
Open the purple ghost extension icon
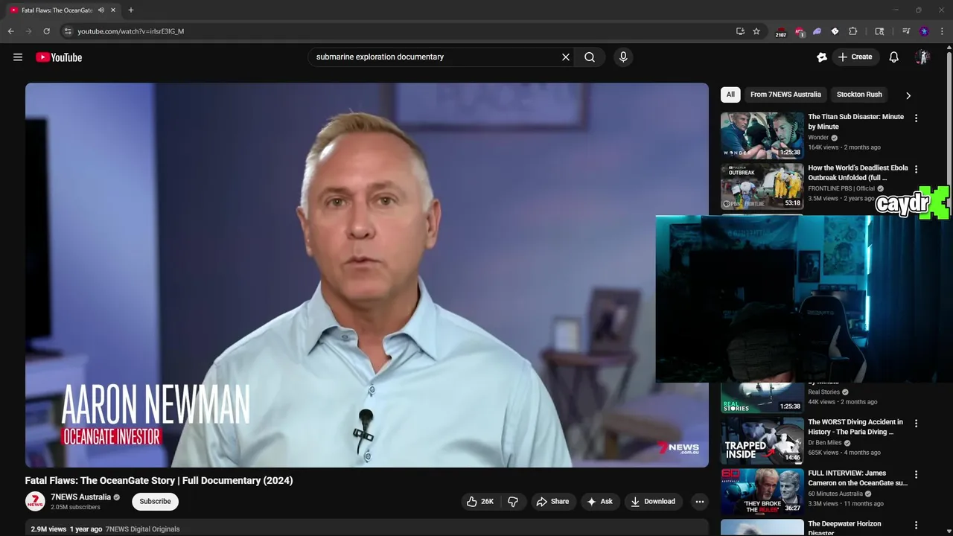[x=817, y=31]
